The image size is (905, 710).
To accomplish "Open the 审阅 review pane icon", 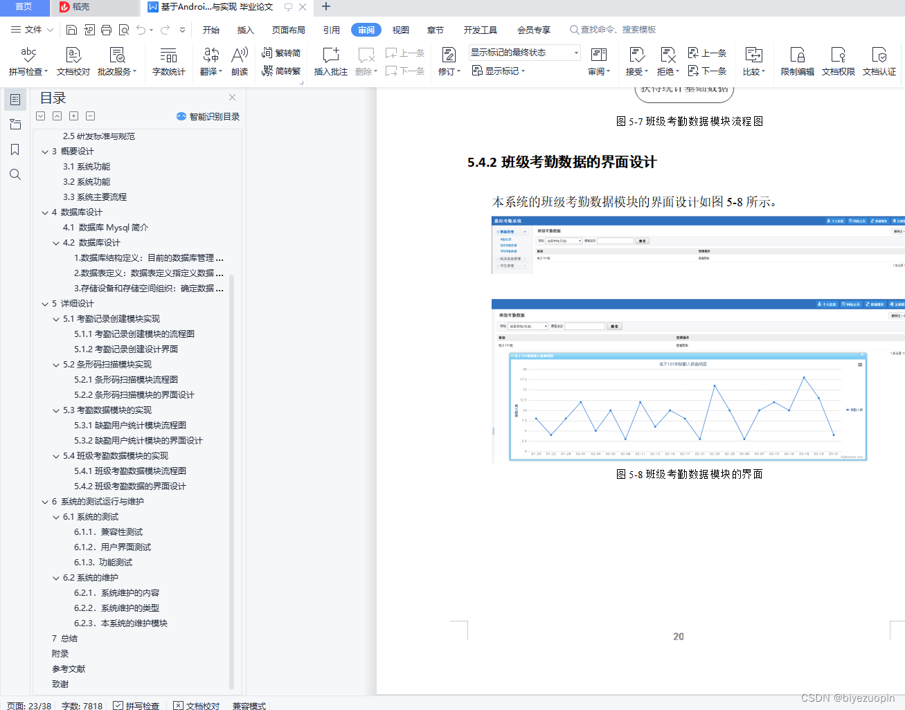I will click(x=599, y=54).
